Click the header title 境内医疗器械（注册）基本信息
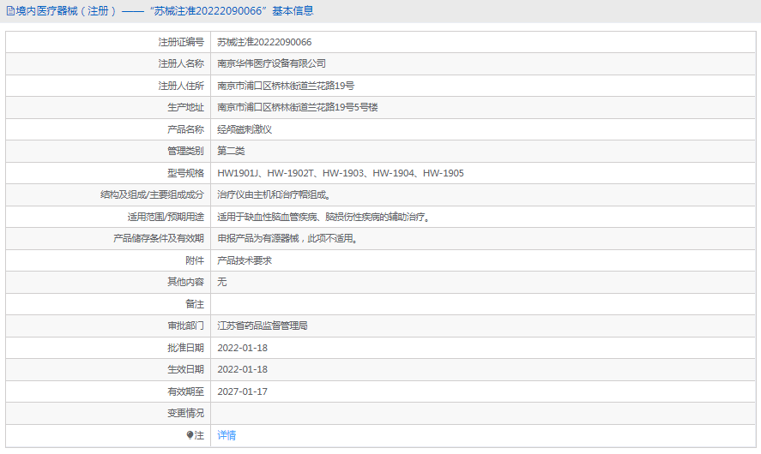 165,11
